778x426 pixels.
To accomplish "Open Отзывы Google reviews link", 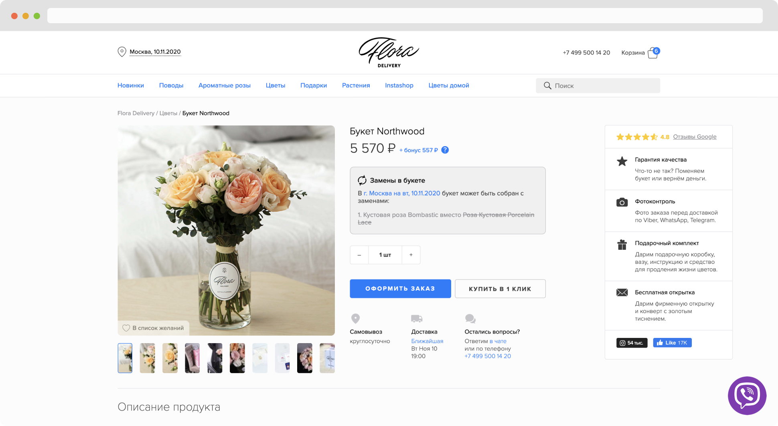I will (x=695, y=137).
